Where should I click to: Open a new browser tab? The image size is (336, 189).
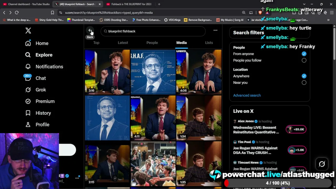pos(159,4)
